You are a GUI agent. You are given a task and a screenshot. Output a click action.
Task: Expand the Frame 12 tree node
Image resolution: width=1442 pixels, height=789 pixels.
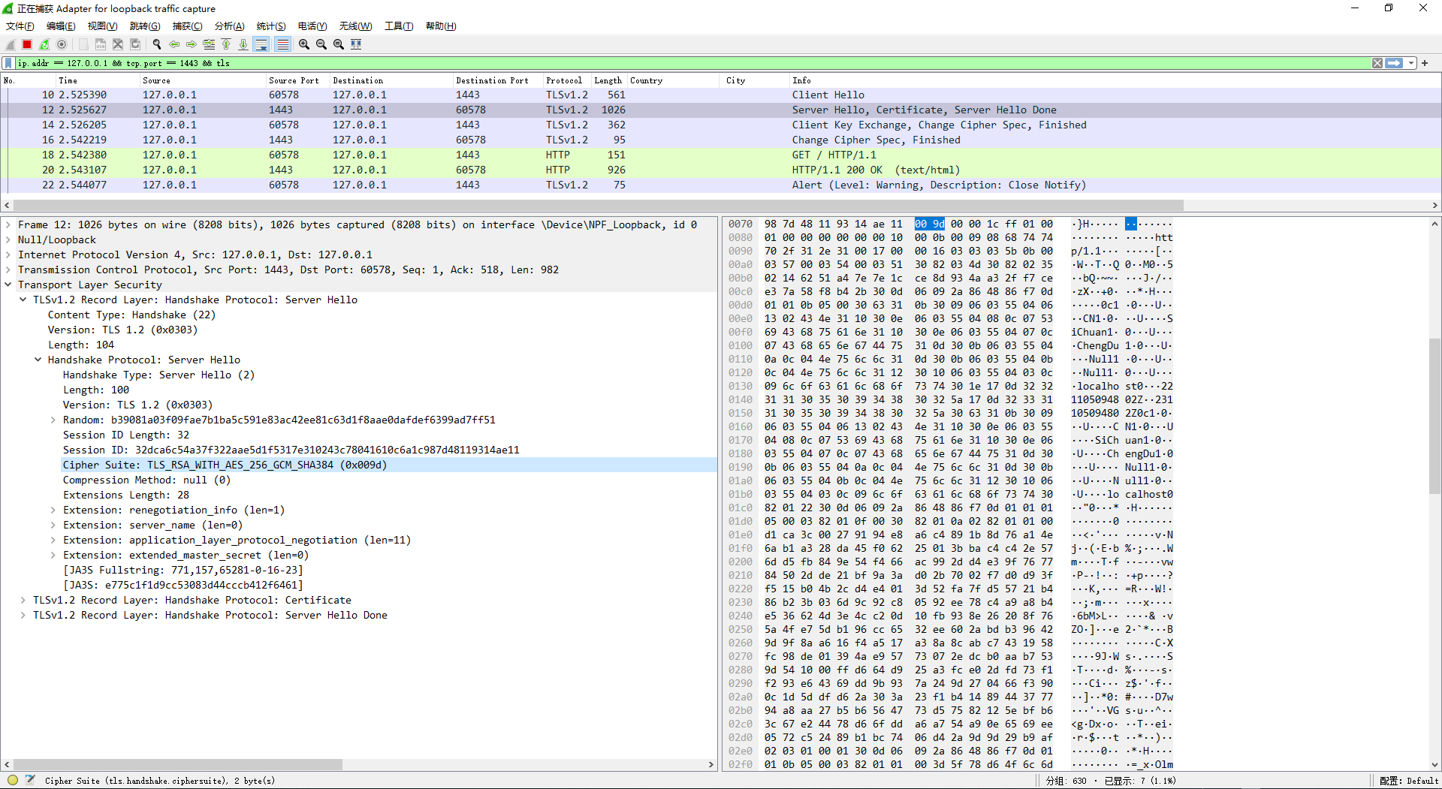[8, 224]
